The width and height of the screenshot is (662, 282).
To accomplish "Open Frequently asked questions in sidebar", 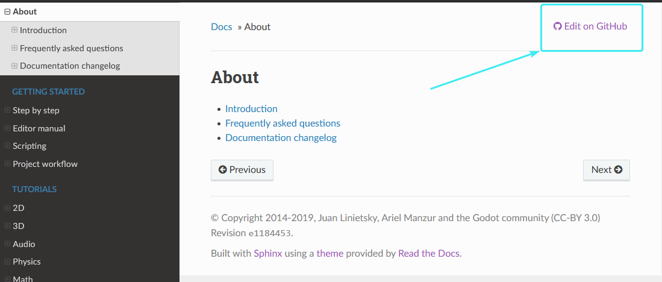I will (71, 48).
